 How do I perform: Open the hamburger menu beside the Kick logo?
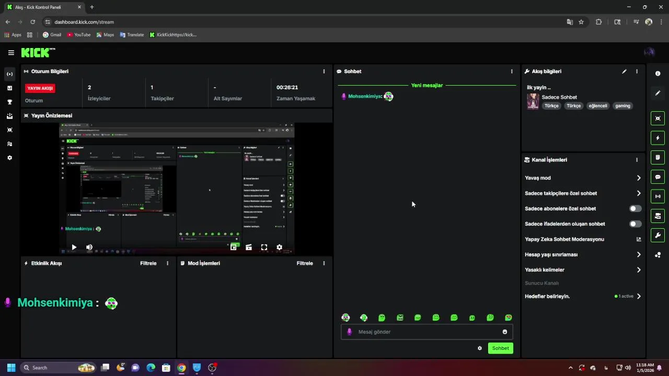pos(11,53)
